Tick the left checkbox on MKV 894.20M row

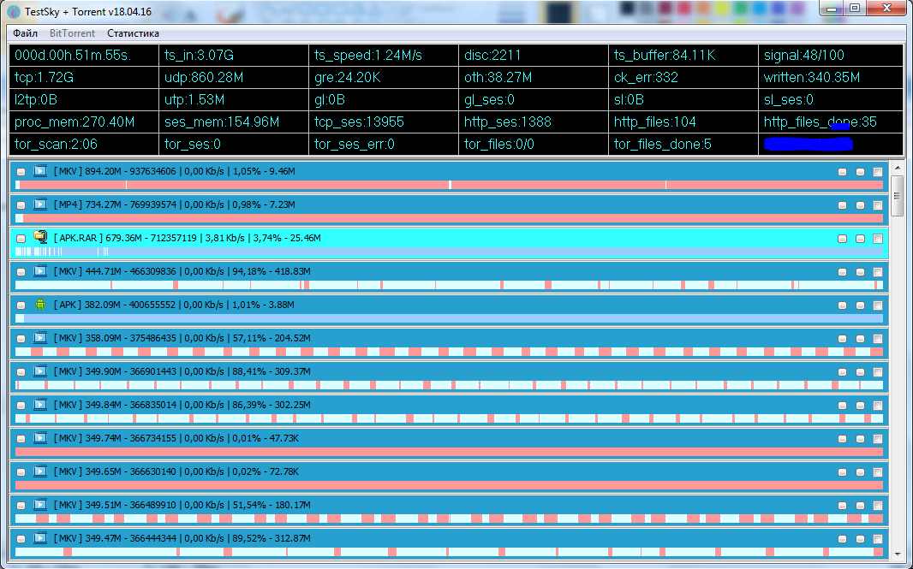tap(21, 172)
